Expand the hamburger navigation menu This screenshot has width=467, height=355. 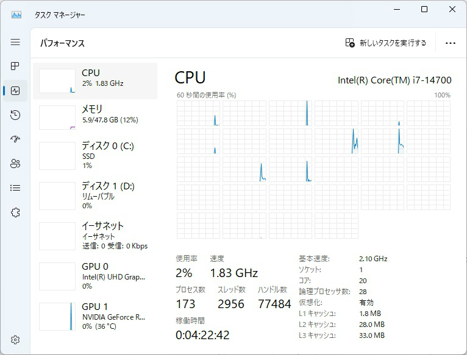click(x=15, y=42)
